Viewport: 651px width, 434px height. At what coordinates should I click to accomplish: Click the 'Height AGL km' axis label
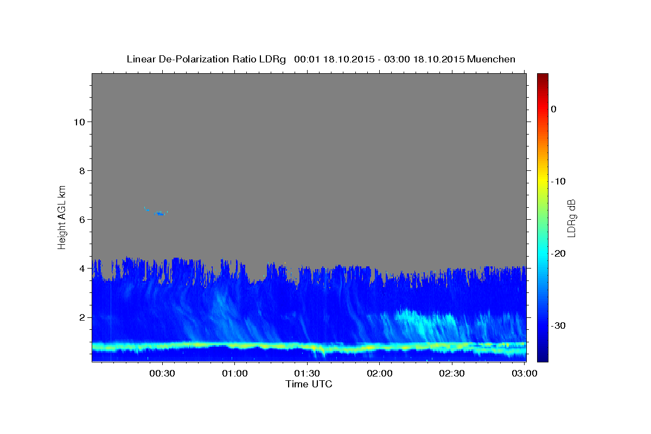coord(62,216)
